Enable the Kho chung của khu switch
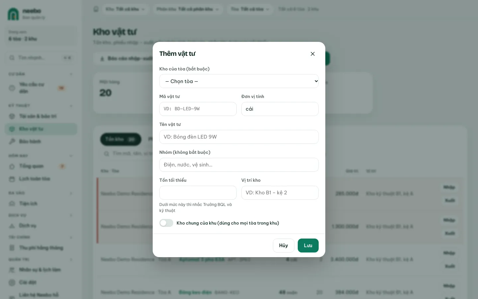The width and height of the screenshot is (478, 299). pyautogui.click(x=166, y=223)
